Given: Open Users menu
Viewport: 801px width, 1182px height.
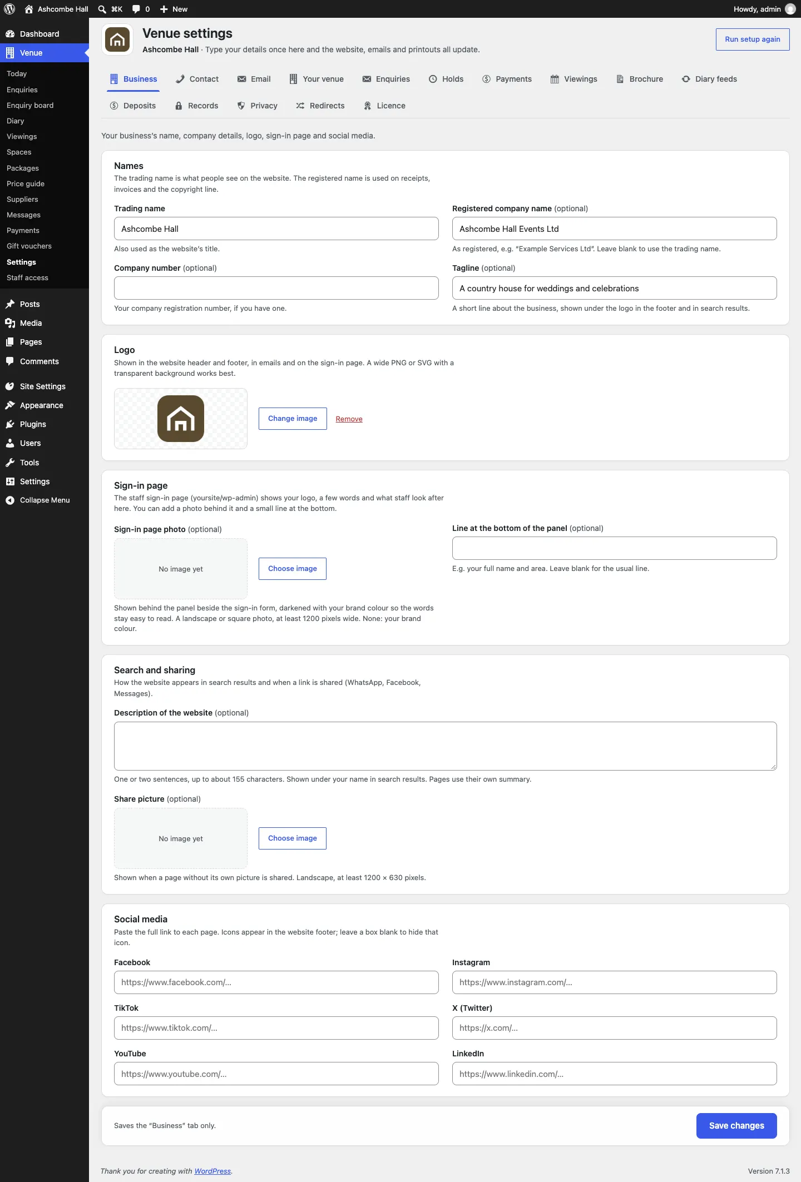Looking at the screenshot, I should click(44, 443).
